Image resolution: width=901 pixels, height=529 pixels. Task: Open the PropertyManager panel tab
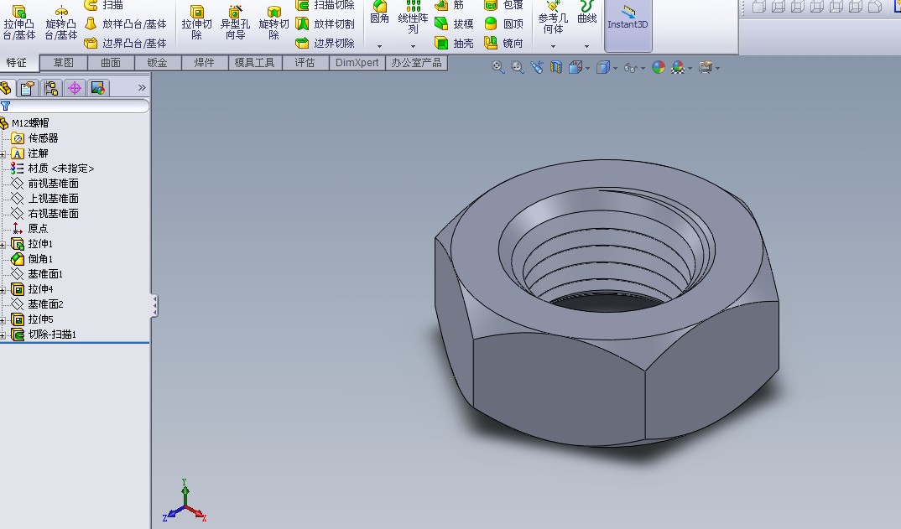tap(27, 88)
